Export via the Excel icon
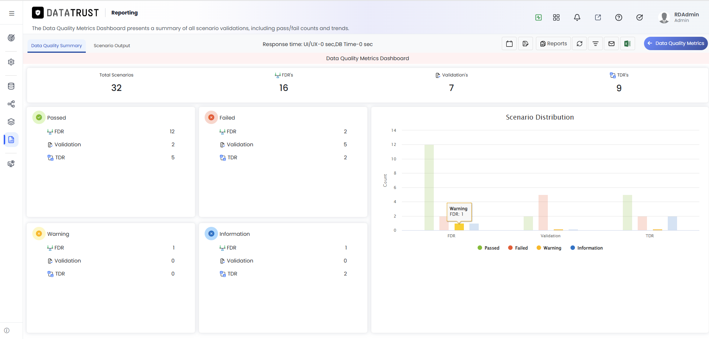709x339 pixels. pos(627,43)
